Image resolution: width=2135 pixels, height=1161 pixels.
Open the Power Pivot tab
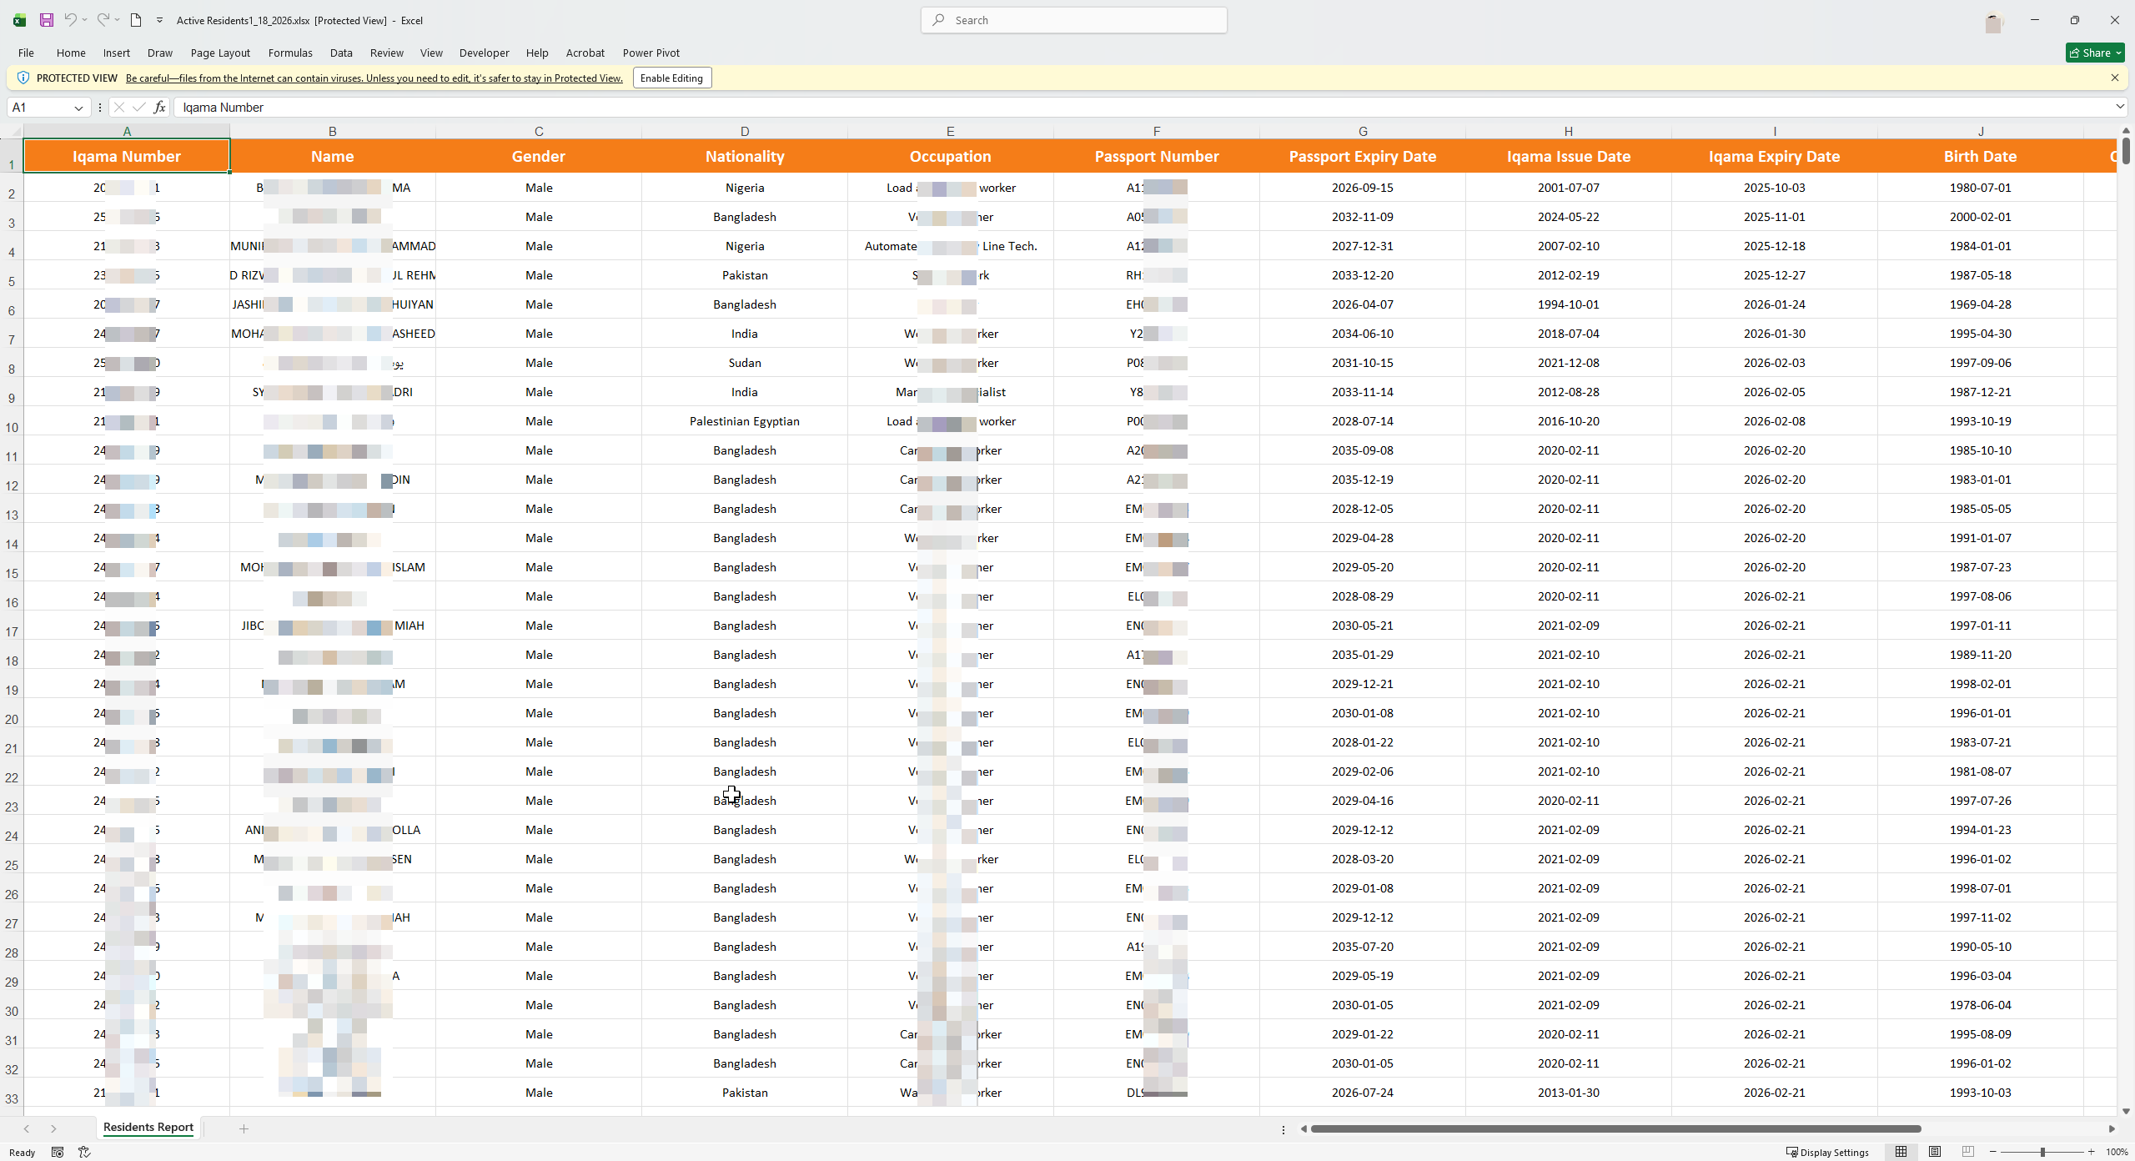click(651, 53)
